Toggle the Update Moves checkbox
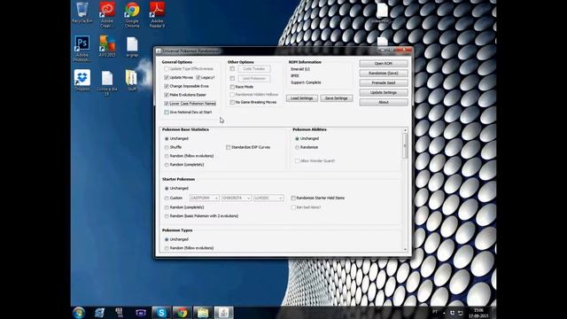The image size is (567, 319). coord(167,77)
